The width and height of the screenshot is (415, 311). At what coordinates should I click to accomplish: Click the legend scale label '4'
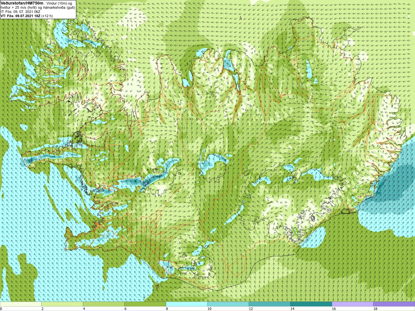tap(84, 309)
